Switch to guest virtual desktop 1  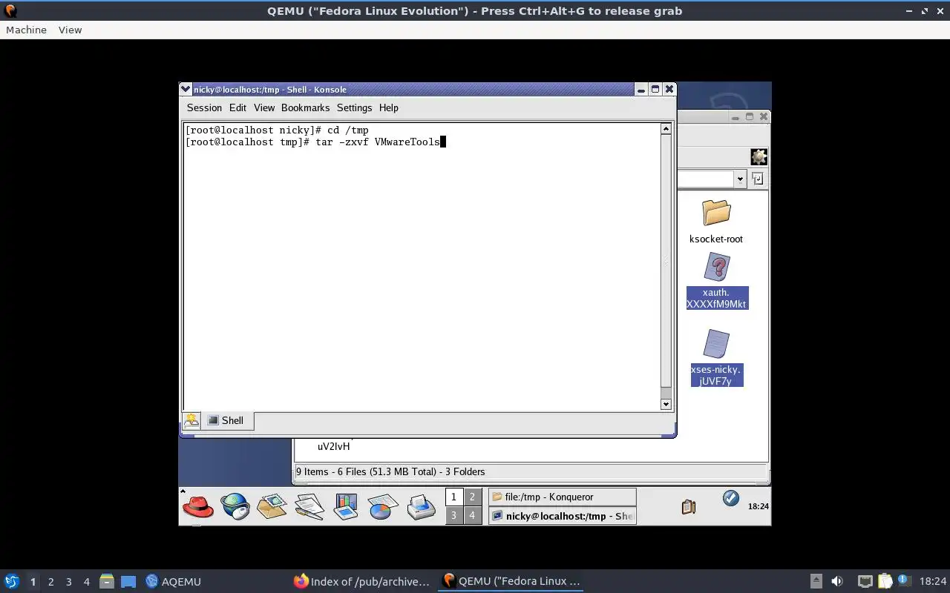[x=453, y=497]
